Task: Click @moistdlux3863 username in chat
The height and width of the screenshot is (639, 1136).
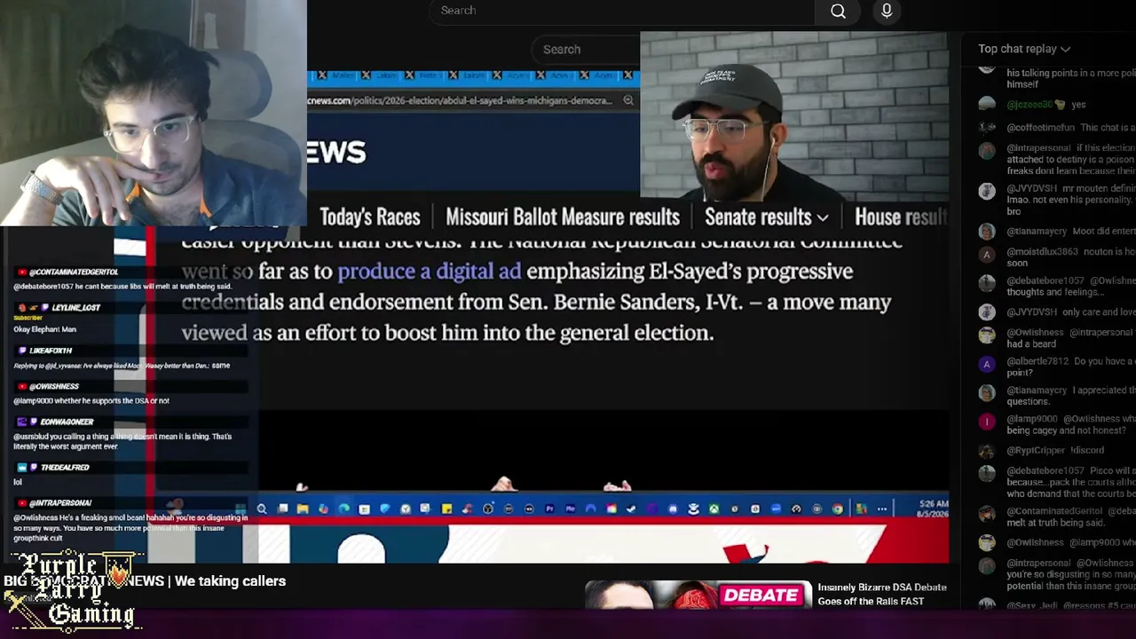Action: 1042,252
